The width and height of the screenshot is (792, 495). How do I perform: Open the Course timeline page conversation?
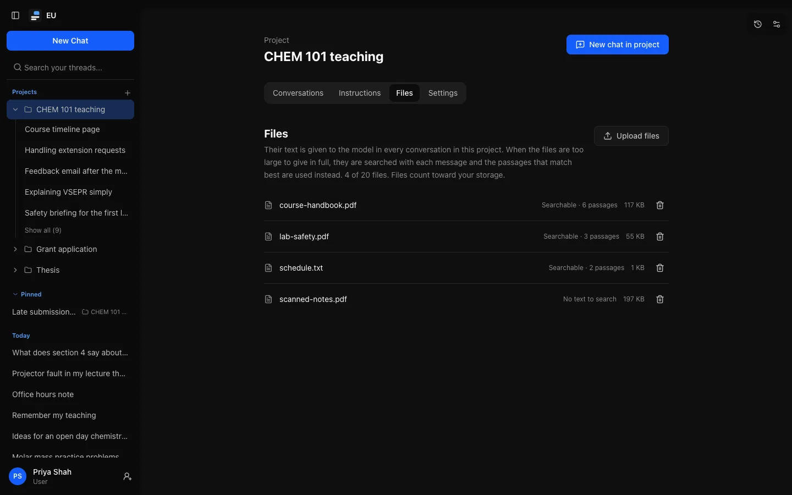(77, 129)
